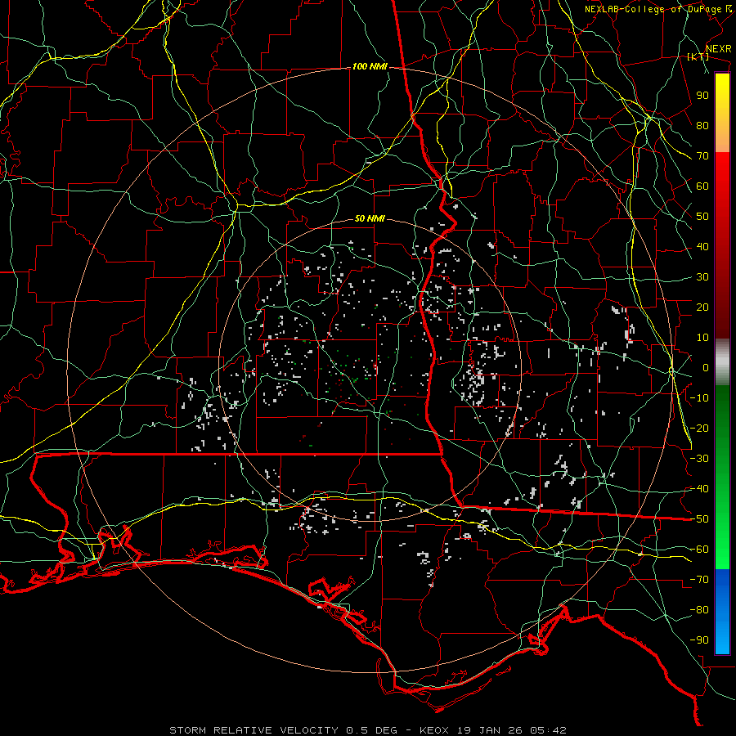The height and width of the screenshot is (736, 736).
Task: Click the NEXR label above the color scale
Action: (719, 49)
